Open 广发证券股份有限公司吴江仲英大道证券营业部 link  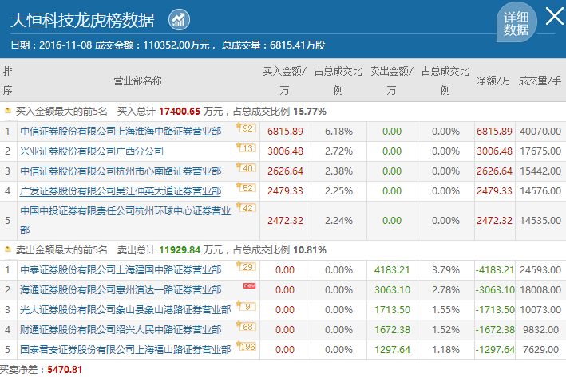[121, 191]
